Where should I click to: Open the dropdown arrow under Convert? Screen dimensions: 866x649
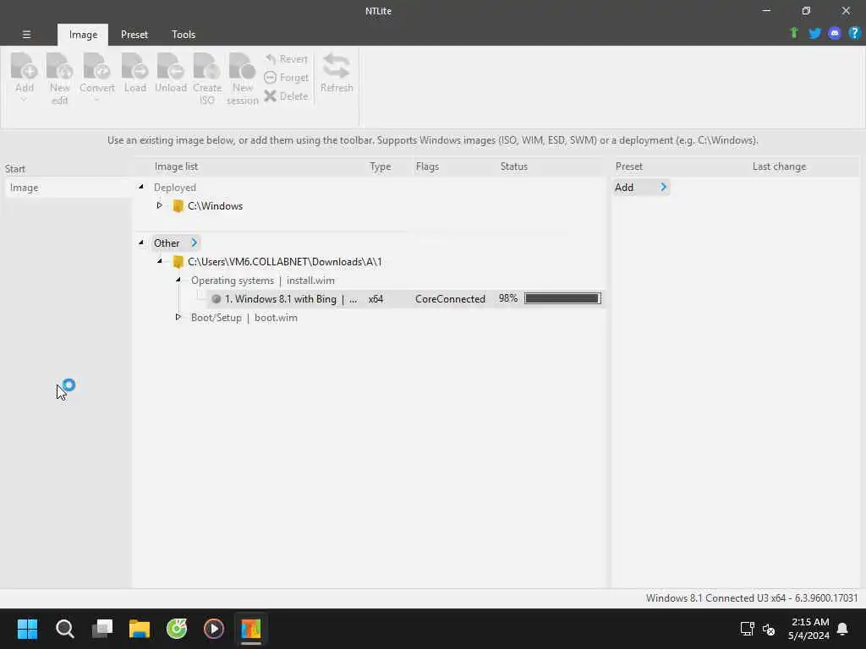coord(96,100)
